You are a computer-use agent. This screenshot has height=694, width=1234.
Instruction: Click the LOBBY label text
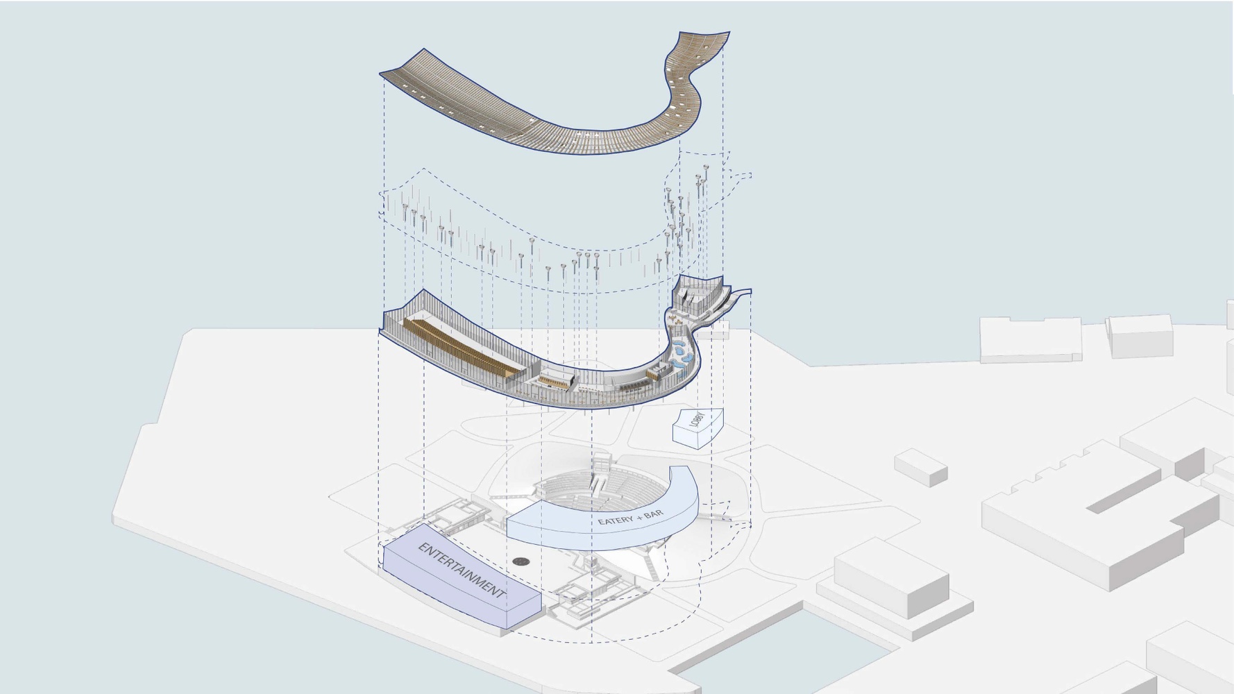click(x=698, y=419)
